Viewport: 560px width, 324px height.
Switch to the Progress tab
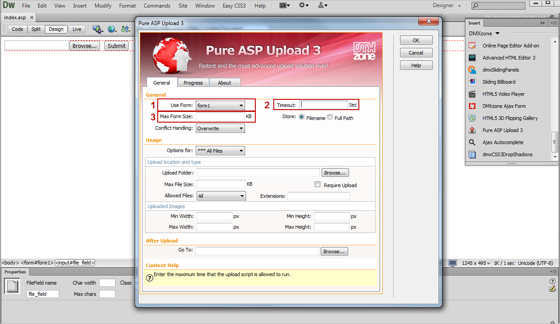click(x=193, y=83)
